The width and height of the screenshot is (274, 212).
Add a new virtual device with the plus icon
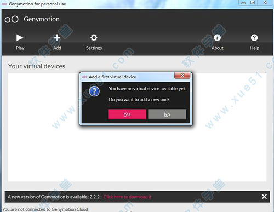click(57, 38)
